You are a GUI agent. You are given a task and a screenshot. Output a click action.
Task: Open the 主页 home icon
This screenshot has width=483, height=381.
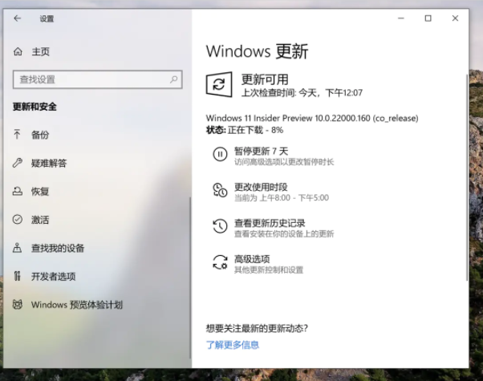tap(18, 51)
